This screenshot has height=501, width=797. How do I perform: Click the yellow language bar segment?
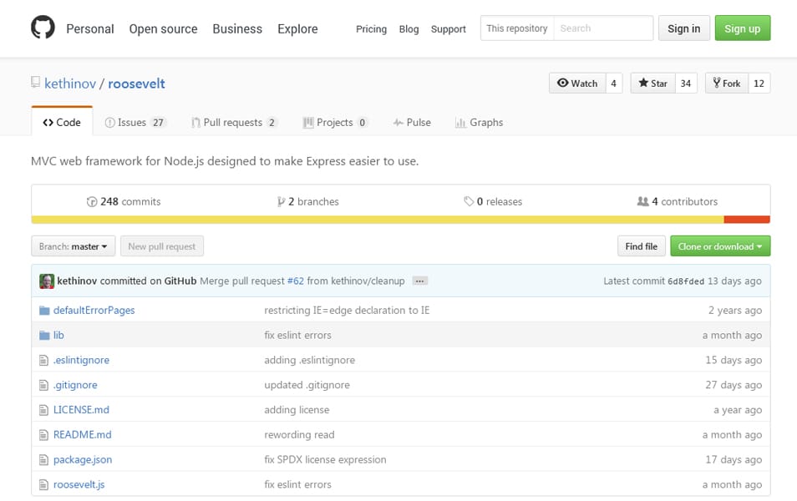point(378,220)
